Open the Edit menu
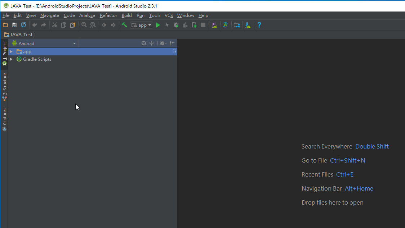This screenshot has width=405, height=228. click(x=18, y=15)
